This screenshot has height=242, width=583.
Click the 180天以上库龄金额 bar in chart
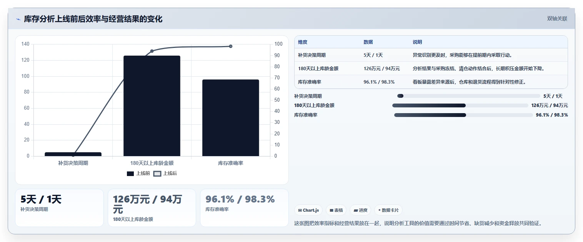click(152, 106)
